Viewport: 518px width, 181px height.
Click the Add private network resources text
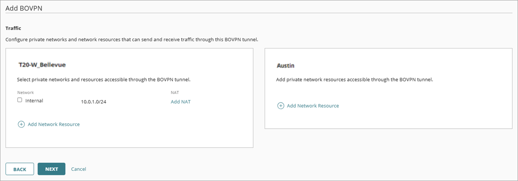(355, 79)
